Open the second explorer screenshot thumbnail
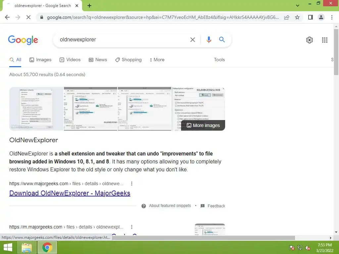339x254 pixels. (90, 108)
